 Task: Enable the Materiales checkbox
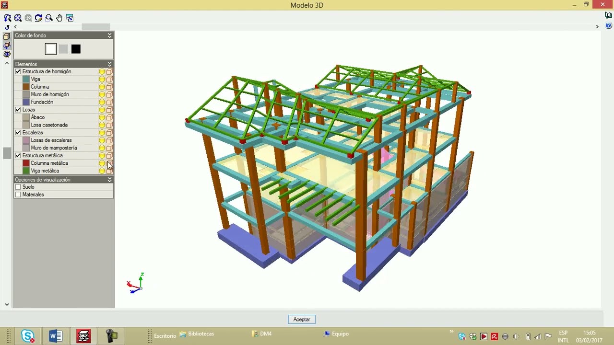(x=18, y=195)
